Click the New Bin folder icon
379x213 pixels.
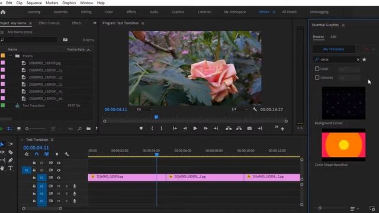tap(88, 129)
